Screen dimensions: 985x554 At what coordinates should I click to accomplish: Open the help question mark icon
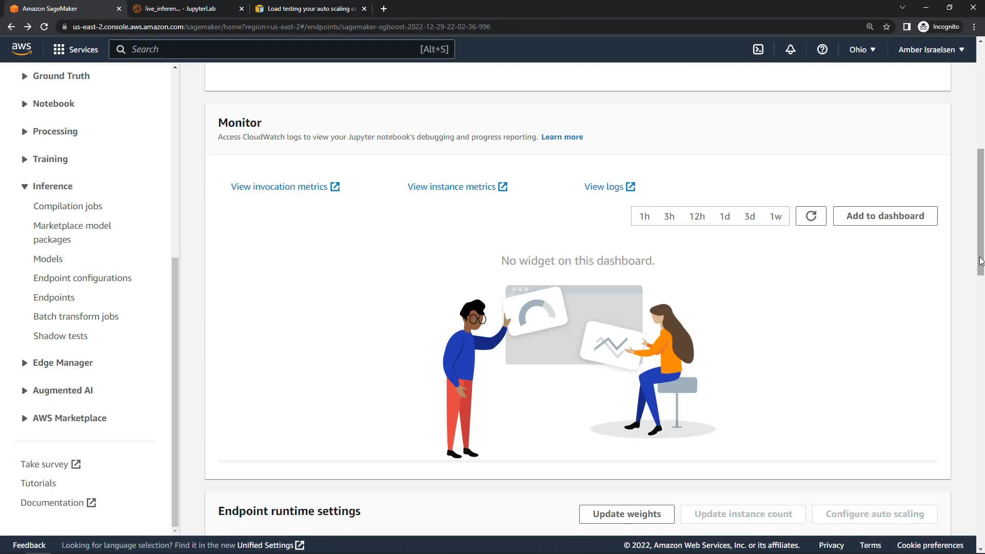coord(822,49)
